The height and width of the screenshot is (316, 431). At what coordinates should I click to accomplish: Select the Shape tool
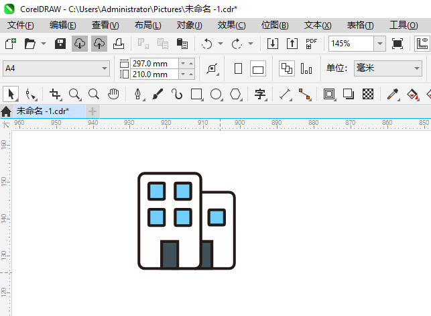click(x=31, y=95)
